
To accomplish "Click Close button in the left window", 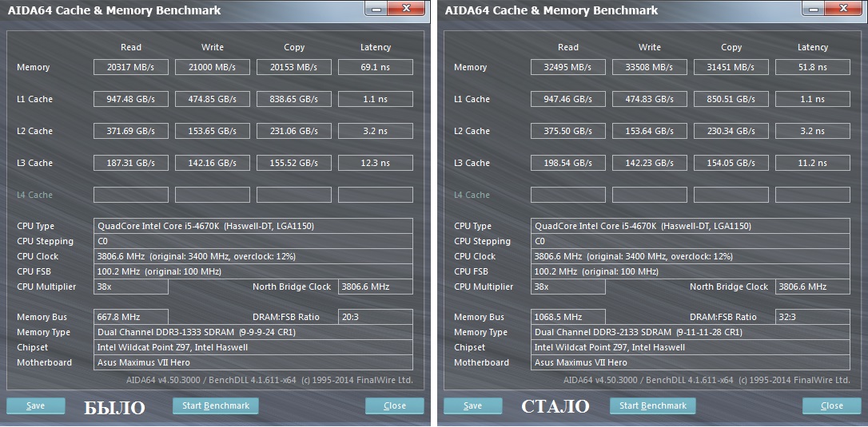I will [395, 405].
